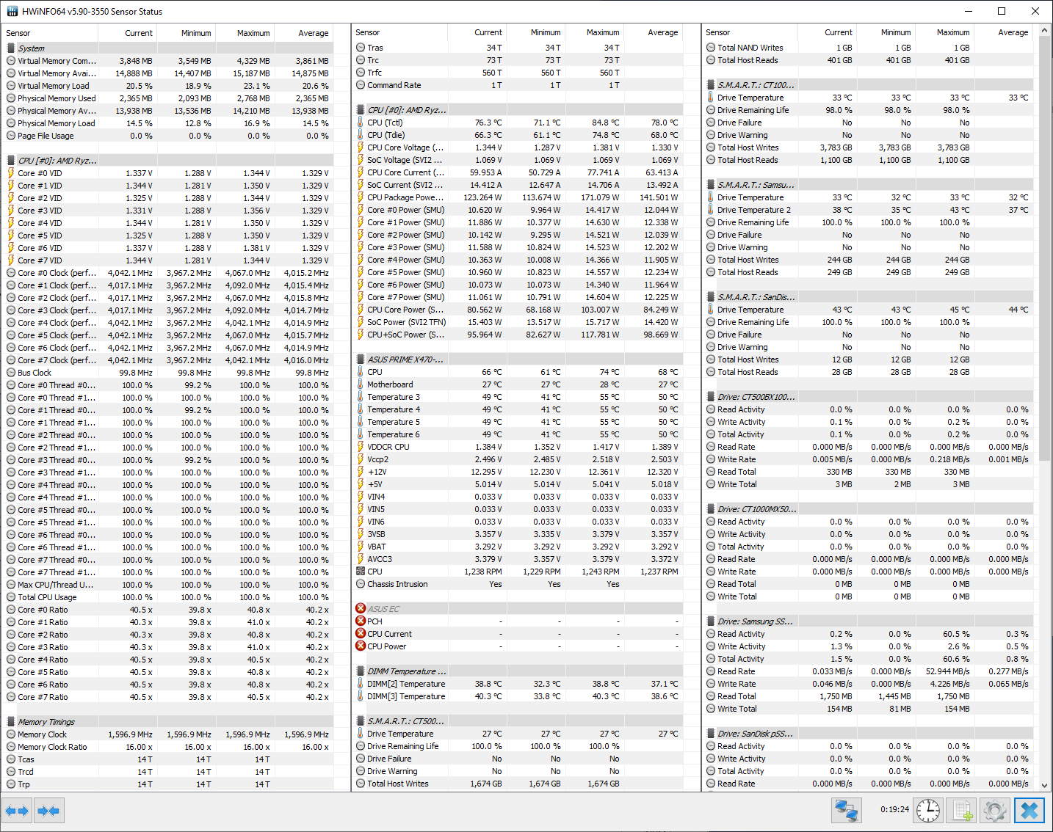Click the lightning icon beside CPU Package Power

tap(361, 197)
